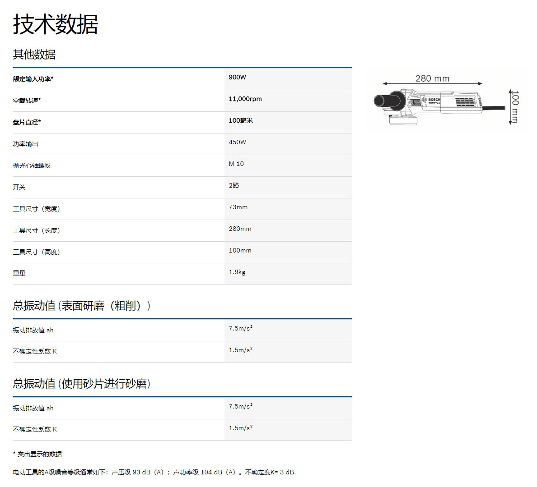Select the M 10 spindle thread value
This screenshot has height=487, width=537.
236,164
